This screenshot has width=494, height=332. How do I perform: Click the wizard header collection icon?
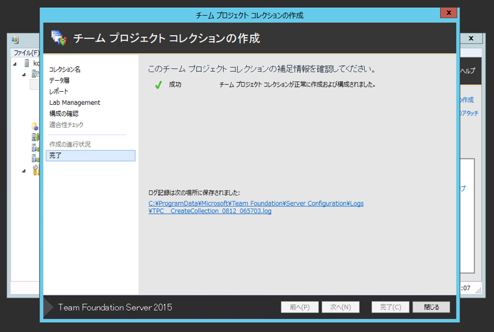[x=58, y=38]
